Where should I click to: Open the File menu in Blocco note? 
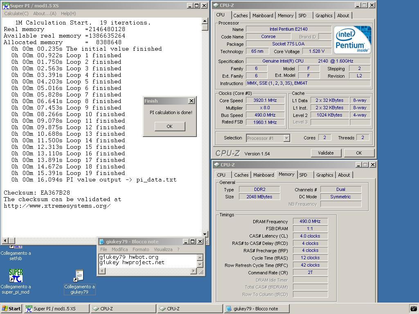(104, 249)
